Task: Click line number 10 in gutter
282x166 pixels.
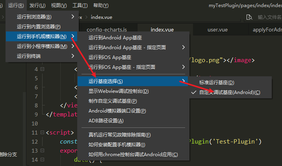Action: [35, 124]
